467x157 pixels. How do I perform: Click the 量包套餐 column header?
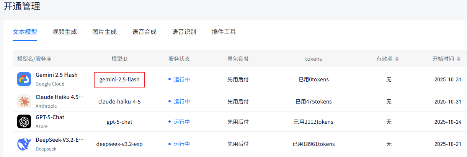click(x=238, y=59)
